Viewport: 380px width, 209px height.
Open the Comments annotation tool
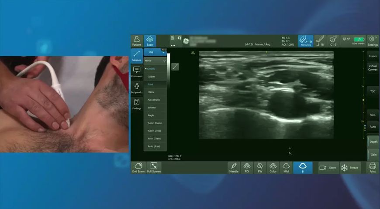coord(137,72)
